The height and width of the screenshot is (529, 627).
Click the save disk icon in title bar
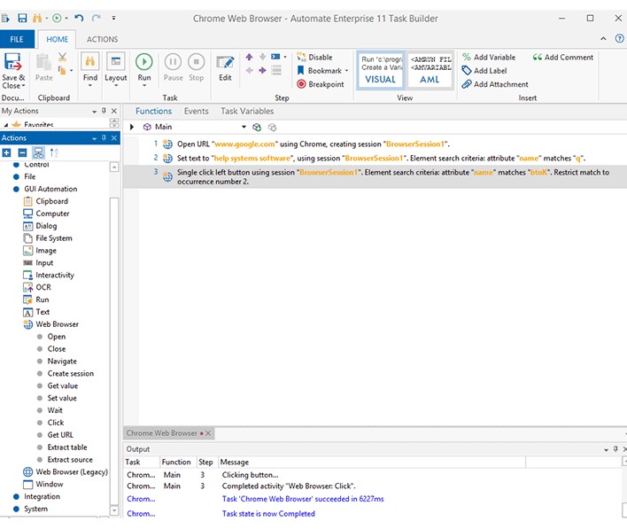[x=22, y=18]
